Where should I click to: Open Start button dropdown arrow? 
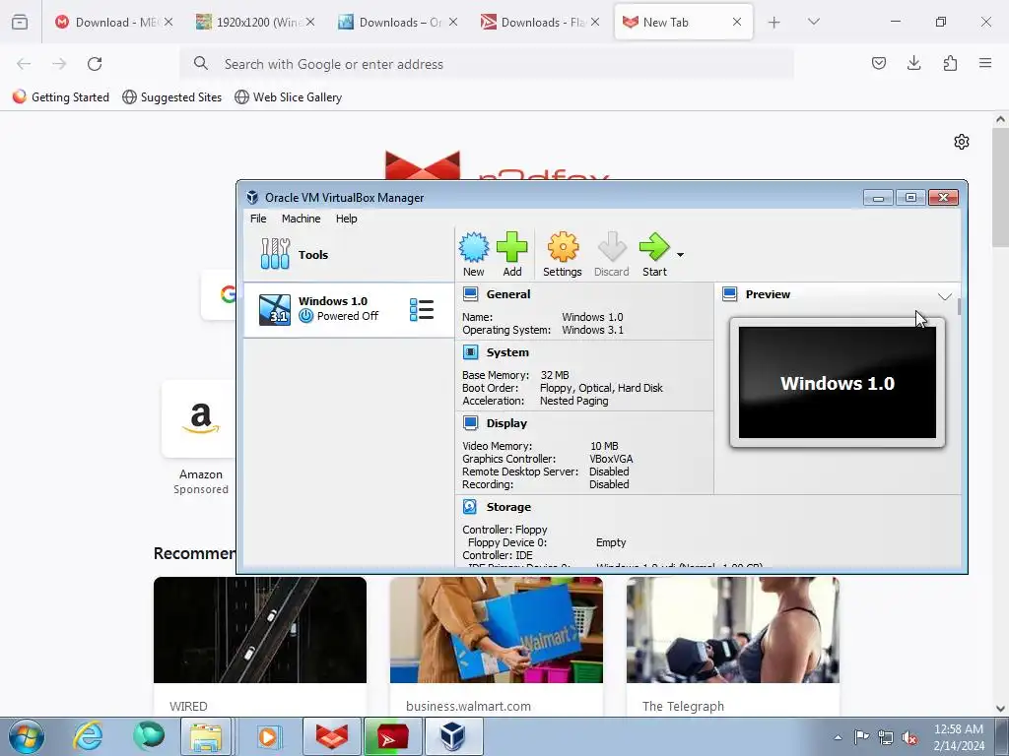coord(680,255)
